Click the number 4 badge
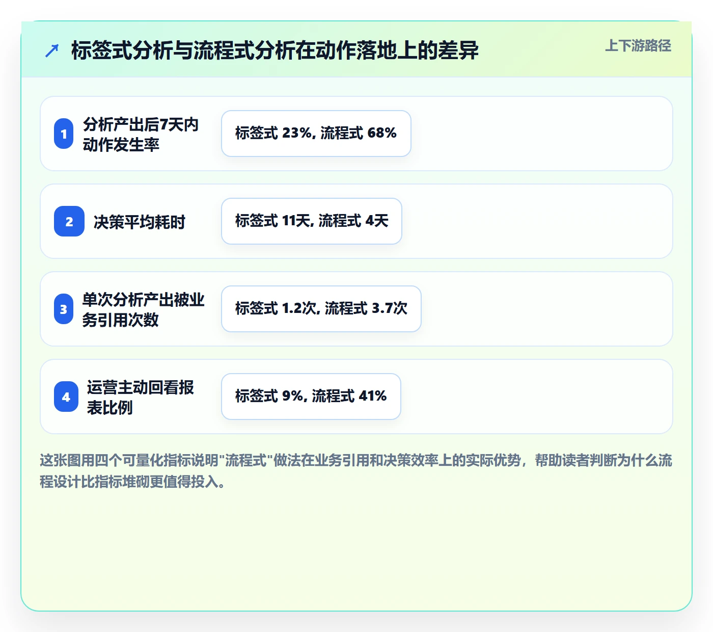Viewport: 713px width, 632px height. coord(66,397)
